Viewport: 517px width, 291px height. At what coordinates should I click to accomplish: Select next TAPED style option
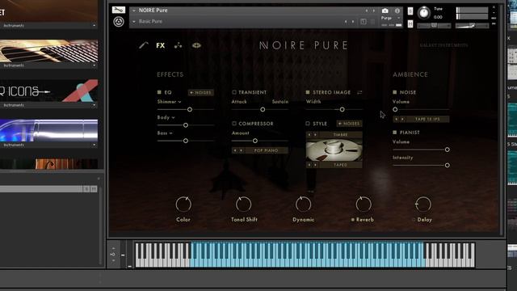coord(316,165)
